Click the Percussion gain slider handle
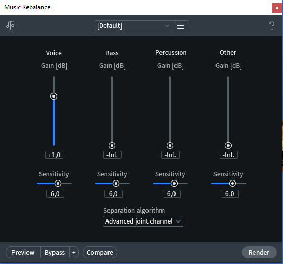The image size is (283, 264). (170, 145)
